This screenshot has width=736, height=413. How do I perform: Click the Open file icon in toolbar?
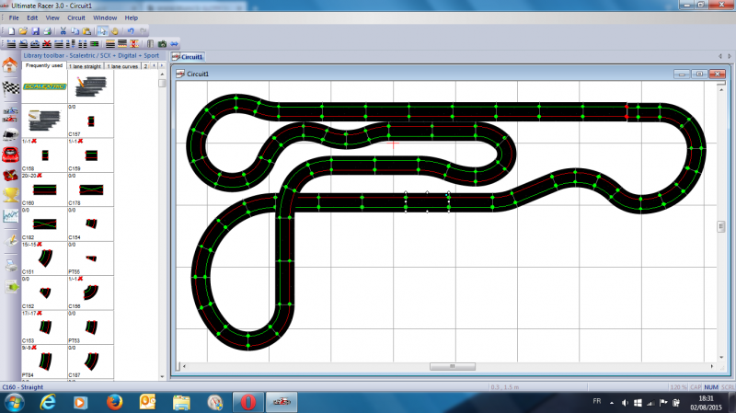click(22, 30)
